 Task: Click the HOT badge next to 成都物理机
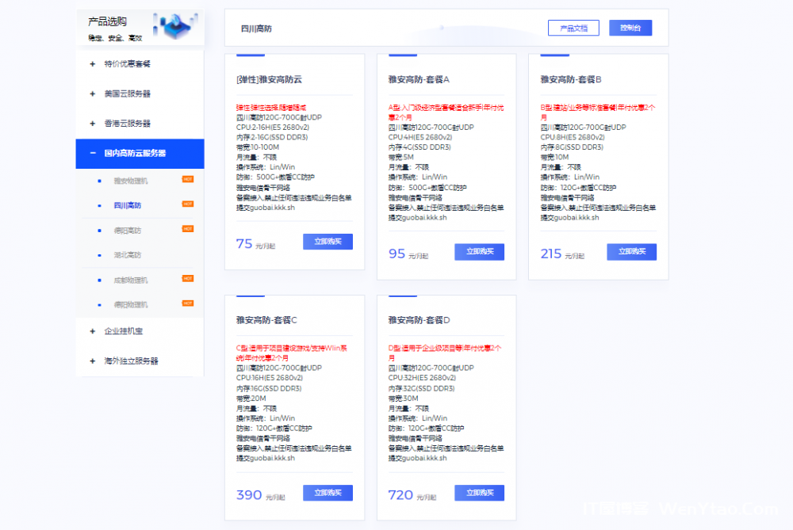click(x=187, y=279)
